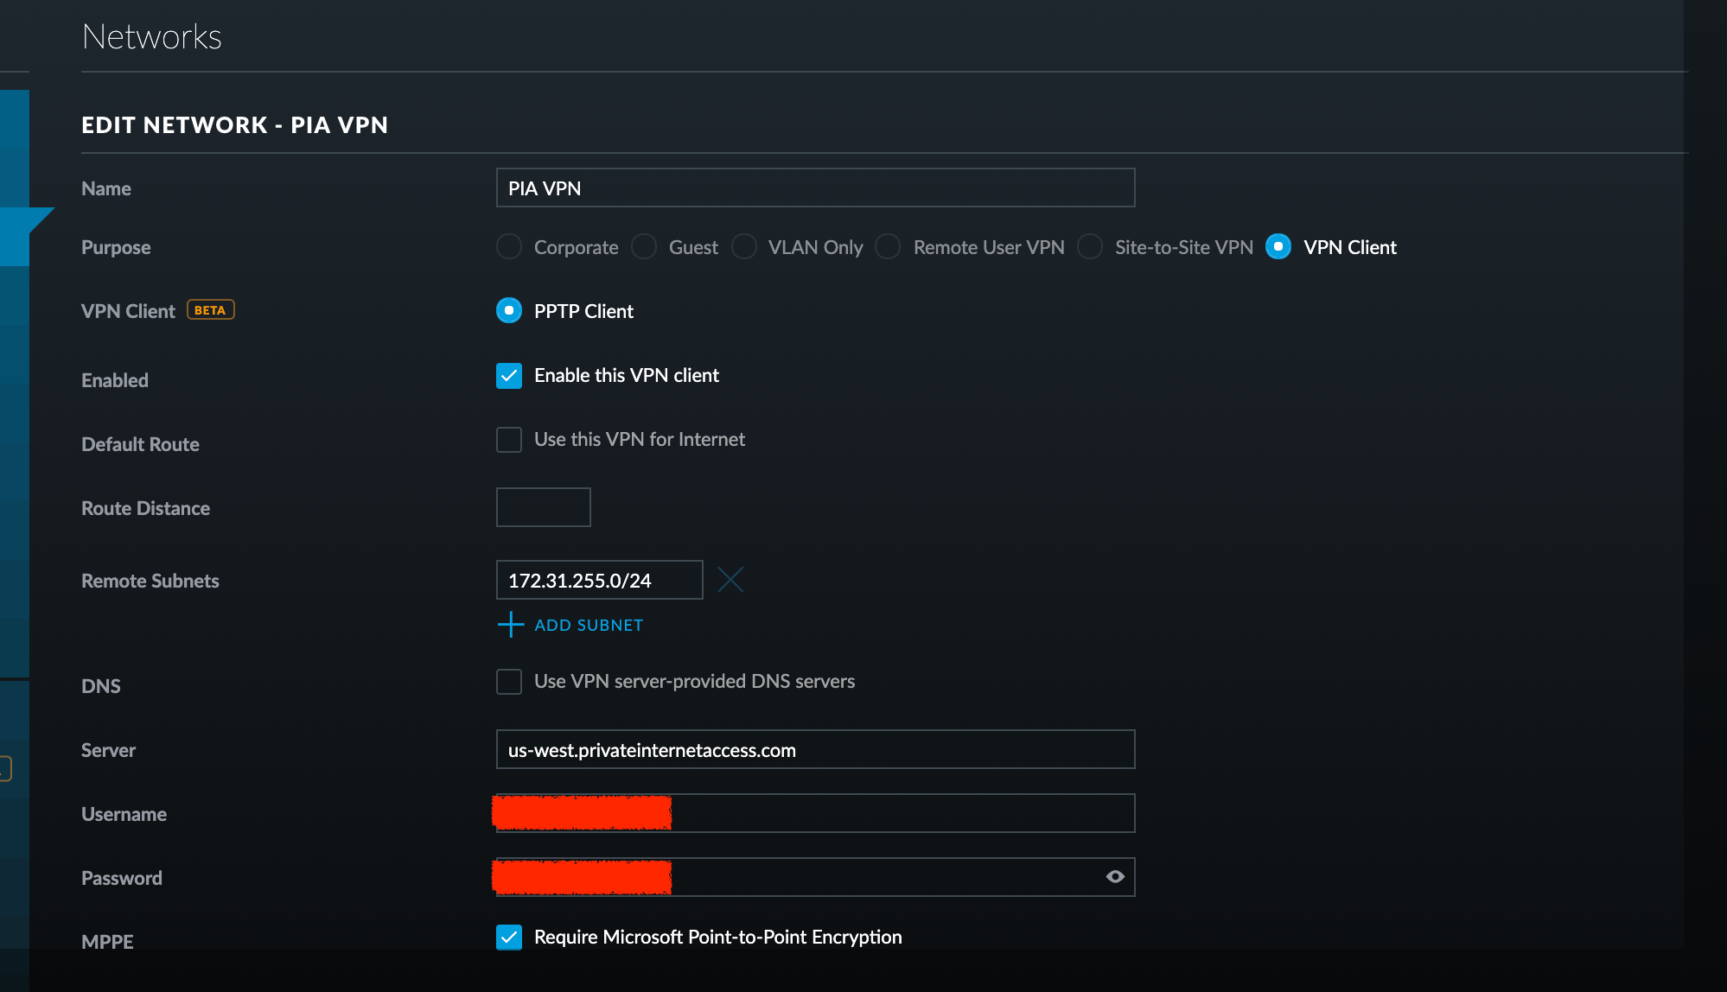Click into the Password input field
This screenshot has width=1727, height=992.
coord(815,877)
